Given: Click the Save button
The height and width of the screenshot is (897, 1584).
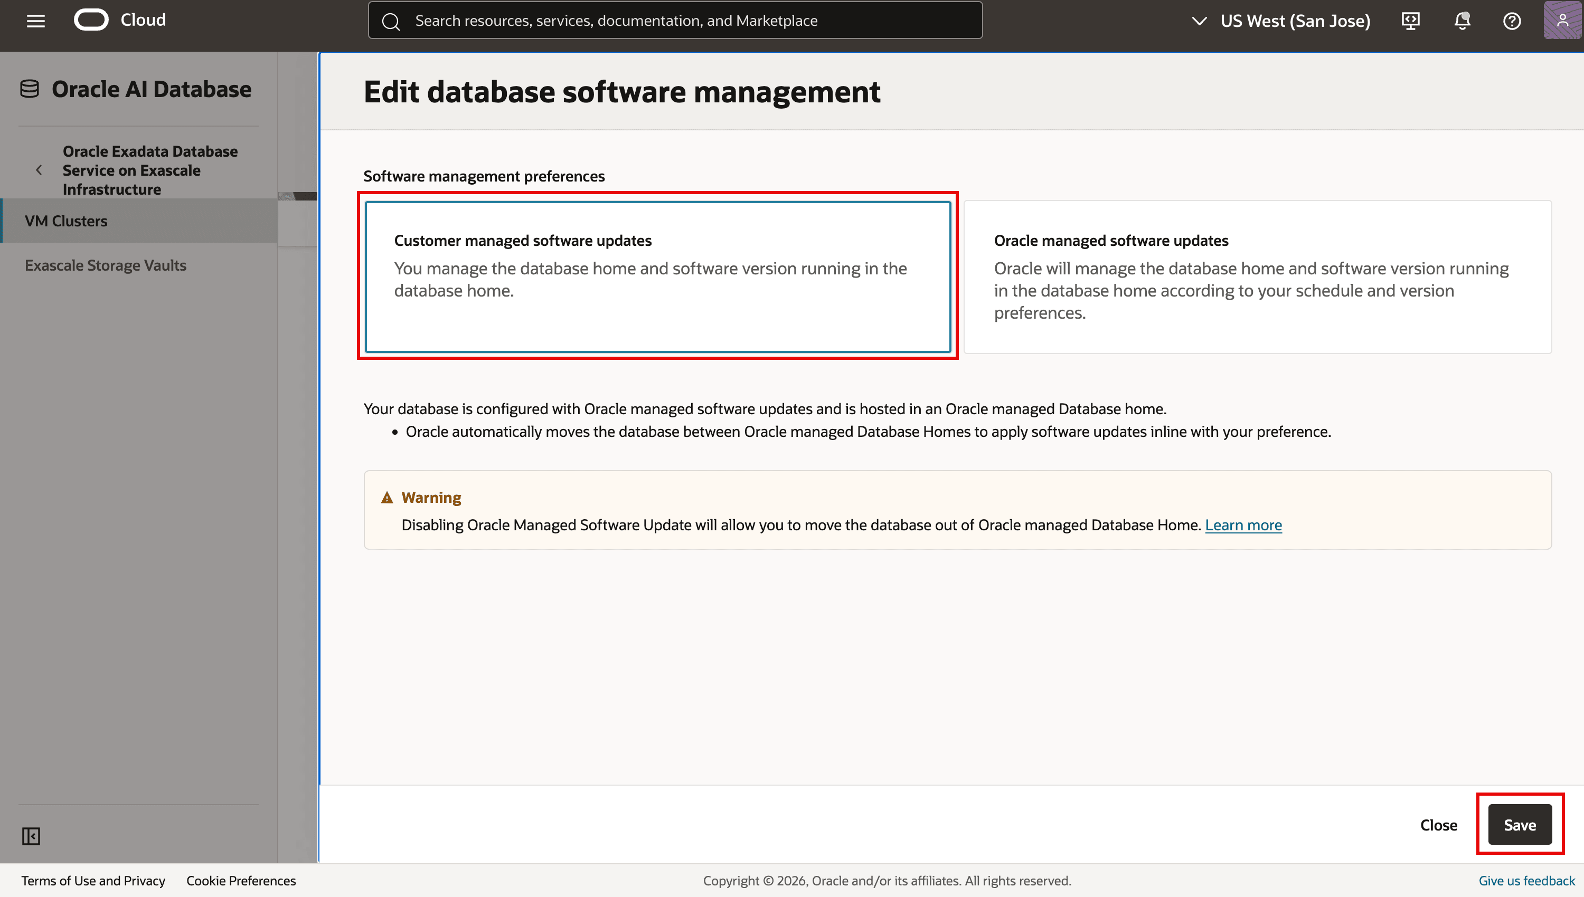Looking at the screenshot, I should click(x=1520, y=824).
